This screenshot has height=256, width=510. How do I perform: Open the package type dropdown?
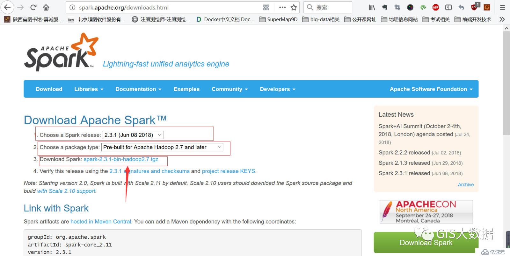(162, 147)
